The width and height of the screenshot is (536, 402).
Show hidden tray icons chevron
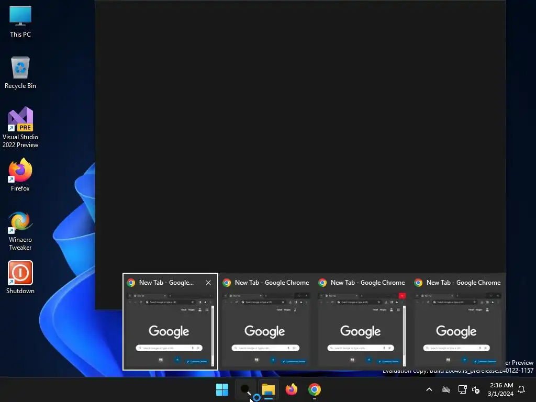click(x=429, y=389)
